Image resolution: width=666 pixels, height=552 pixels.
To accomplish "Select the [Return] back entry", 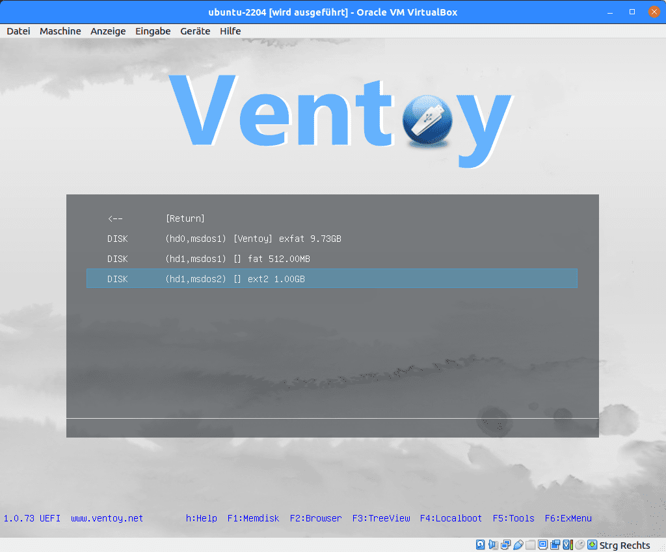I will 185,218.
